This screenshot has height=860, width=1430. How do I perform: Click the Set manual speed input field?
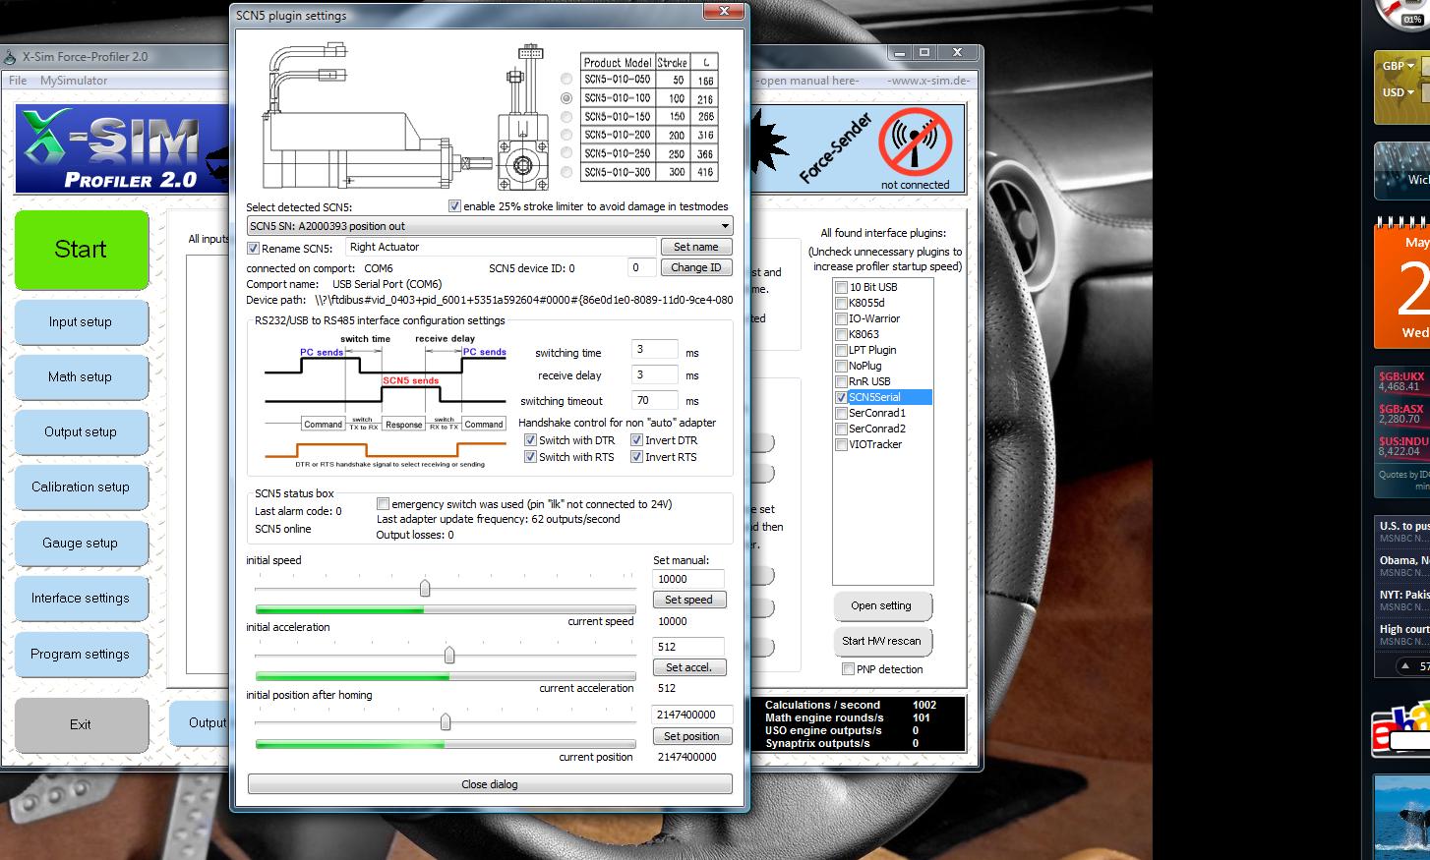pos(688,579)
